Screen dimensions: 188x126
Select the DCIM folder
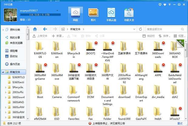pyautogui.click(x=91, y=92)
